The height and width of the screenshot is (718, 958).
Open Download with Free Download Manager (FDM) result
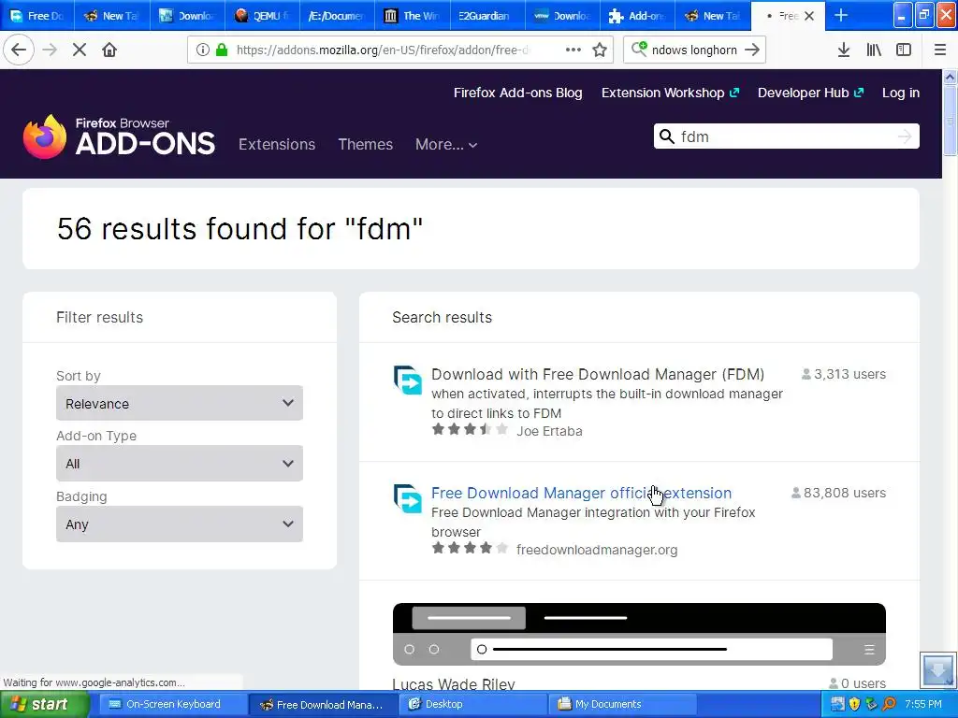[598, 374]
